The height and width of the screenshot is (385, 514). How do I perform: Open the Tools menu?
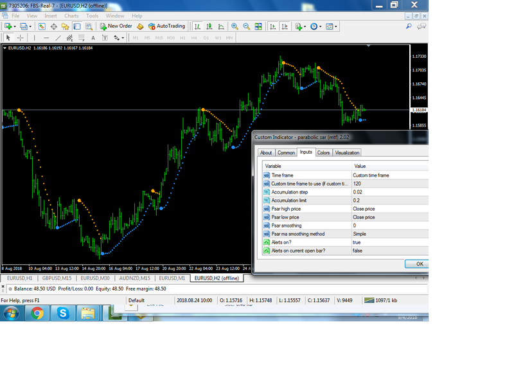(92, 15)
